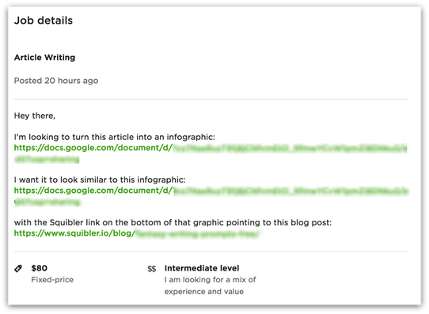Click the sentence about looking similar to infographic
429x314 pixels.
[100, 180]
